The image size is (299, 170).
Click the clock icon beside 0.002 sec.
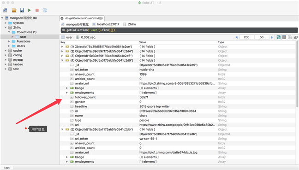pyautogui.click(x=78, y=37)
